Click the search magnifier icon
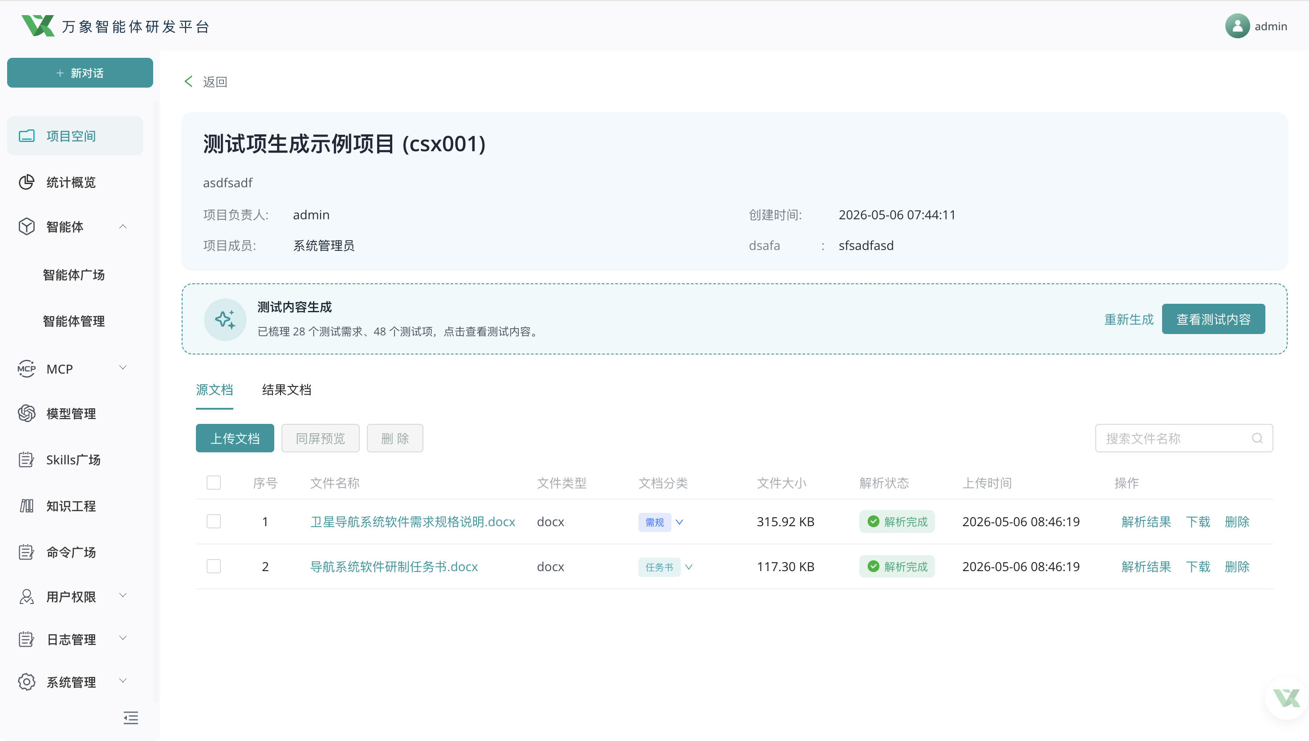This screenshot has height=741, width=1309. pyautogui.click(x=1257, y=438)
